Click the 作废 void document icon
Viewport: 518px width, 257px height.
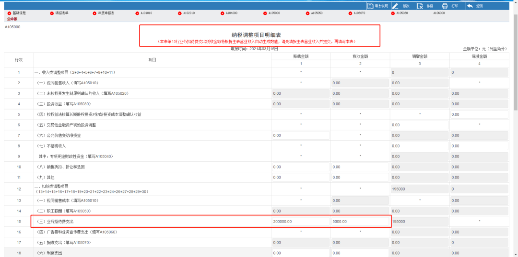[420, 6]
